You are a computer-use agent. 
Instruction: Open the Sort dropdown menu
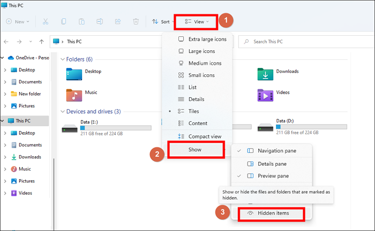(161, 21)
